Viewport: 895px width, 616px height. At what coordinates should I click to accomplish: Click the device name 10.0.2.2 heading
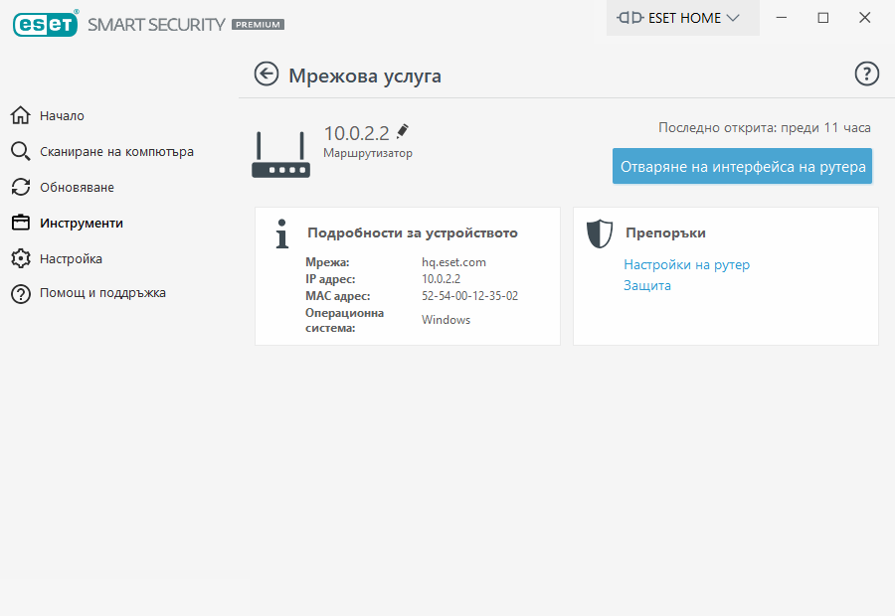(357, 133)
